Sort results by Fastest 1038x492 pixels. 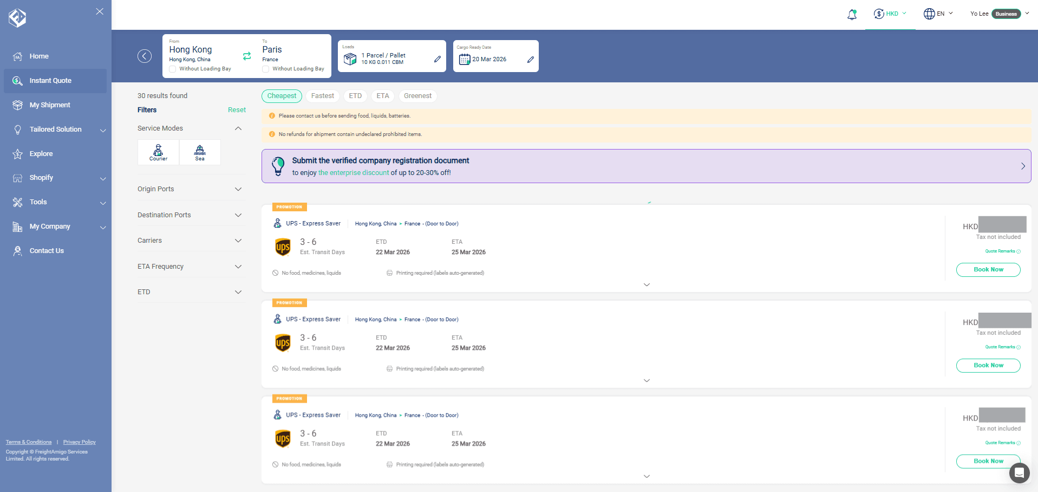click(x=323, y=96)
